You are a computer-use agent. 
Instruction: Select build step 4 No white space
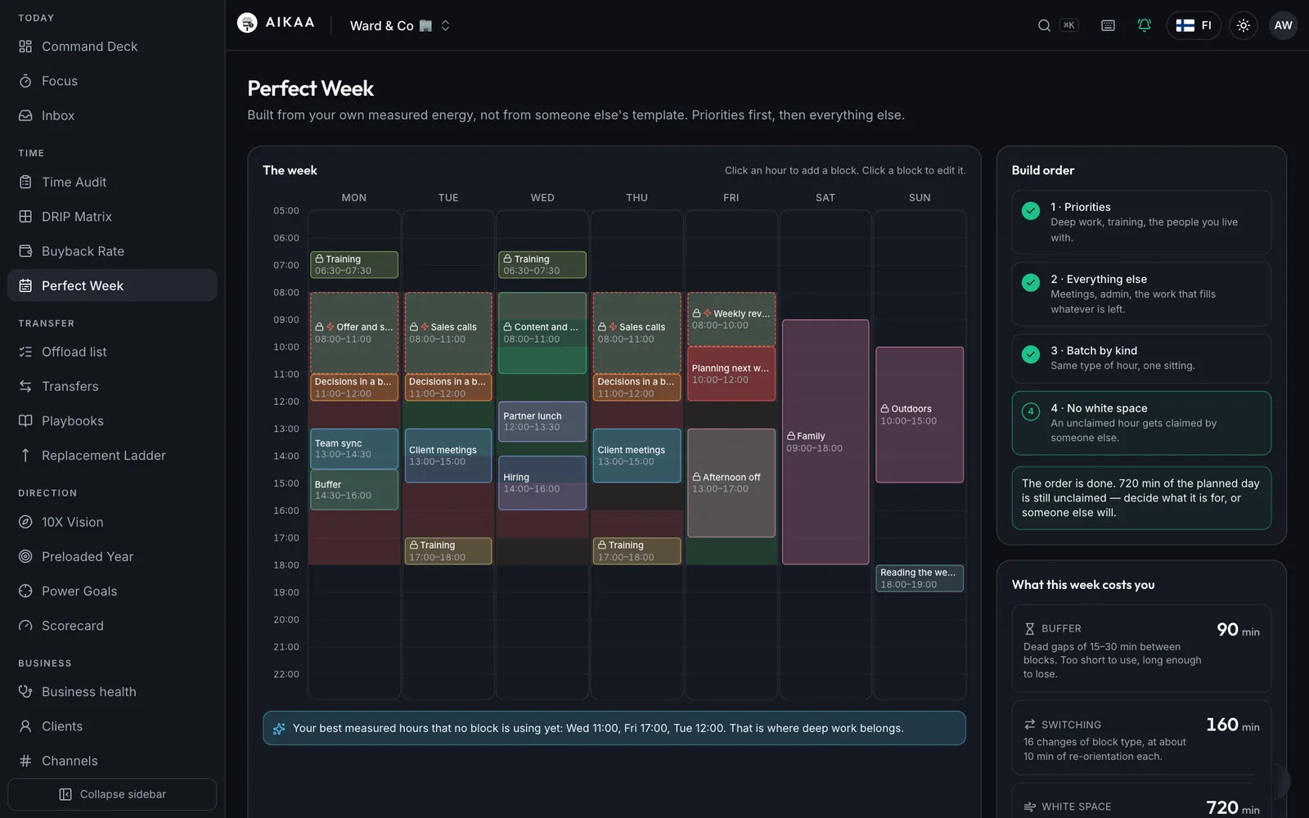[1141, 423]
